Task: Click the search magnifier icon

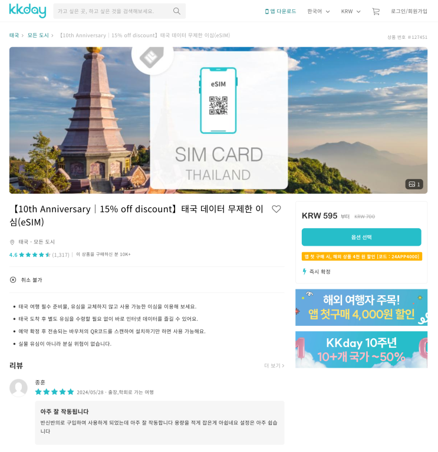Action: pyautogui.click(x=176, y=11)
